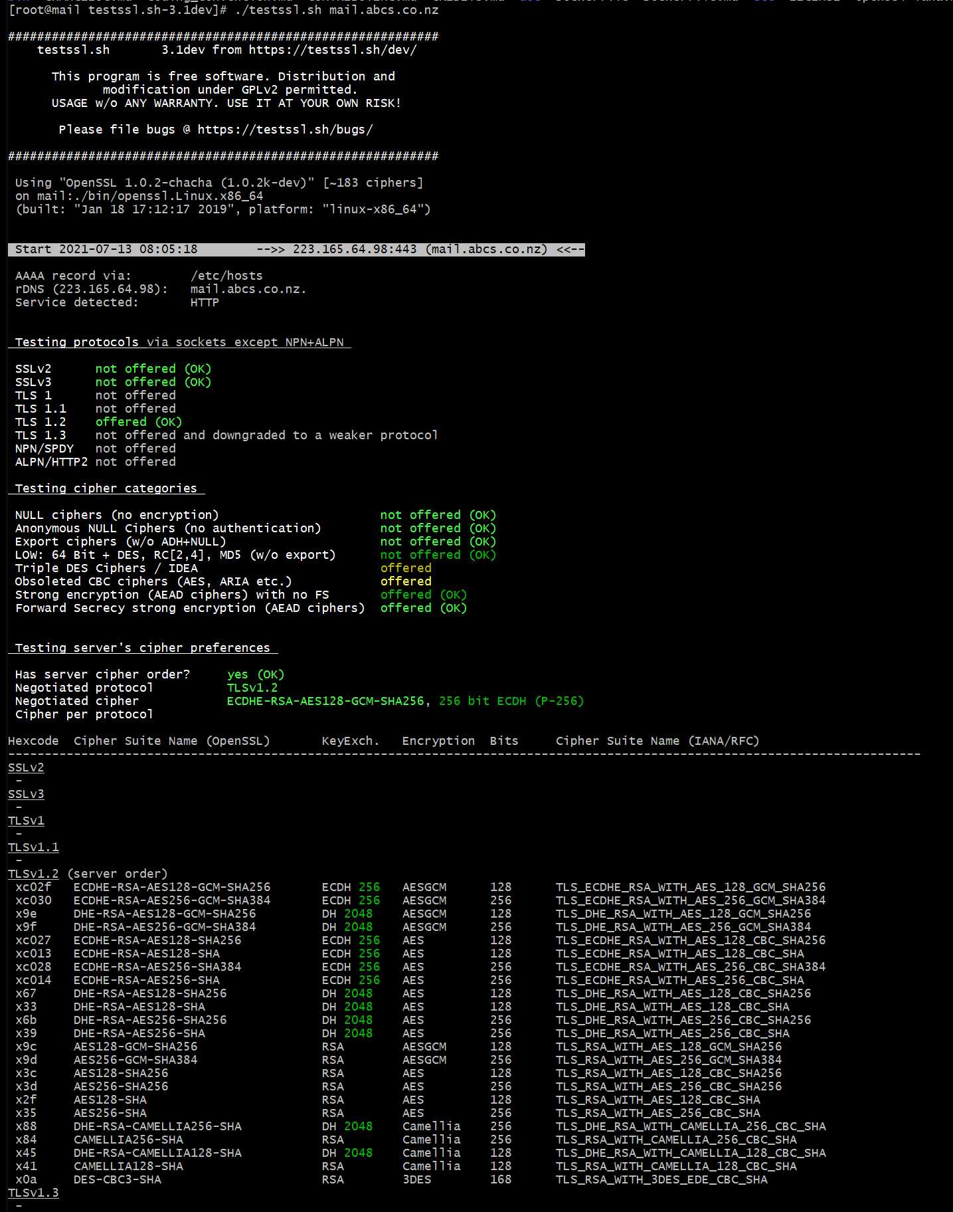The height and width of the screenshot is (1212, 953).
Task: Click hexcode 'x33' row entry
Action: click(x=26, y=1007)
